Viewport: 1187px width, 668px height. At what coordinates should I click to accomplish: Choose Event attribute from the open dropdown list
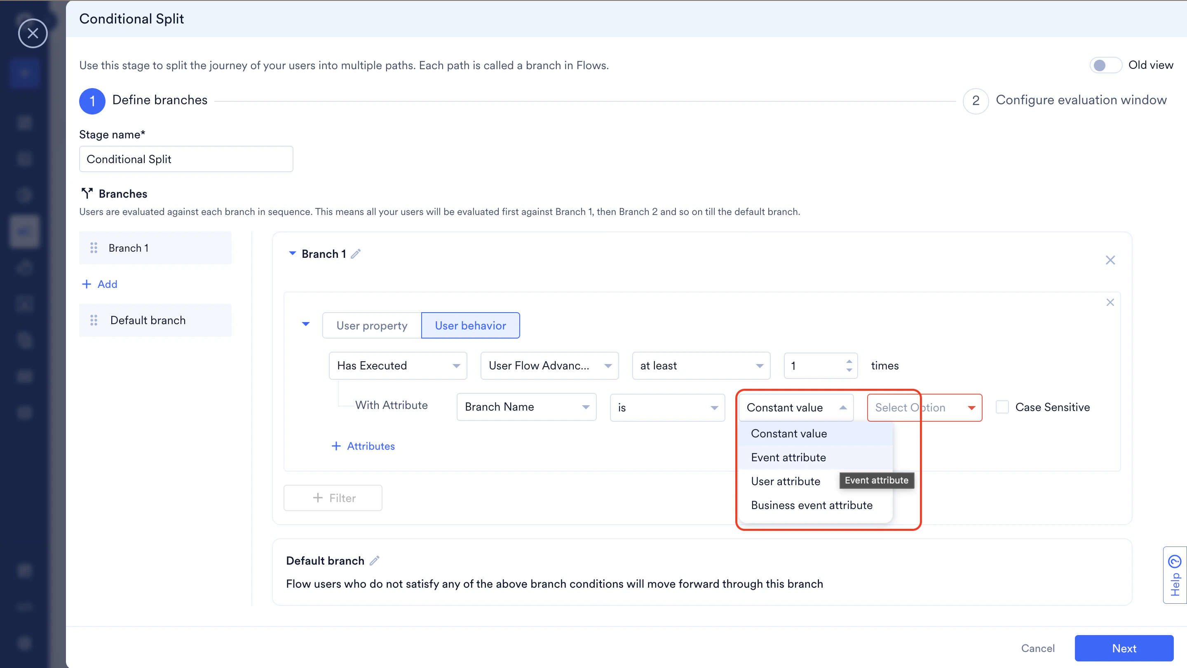pos(788,457)
